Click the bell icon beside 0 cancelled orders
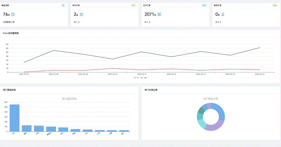This screenshot has width=281, height=147. [x=223, y=14]
